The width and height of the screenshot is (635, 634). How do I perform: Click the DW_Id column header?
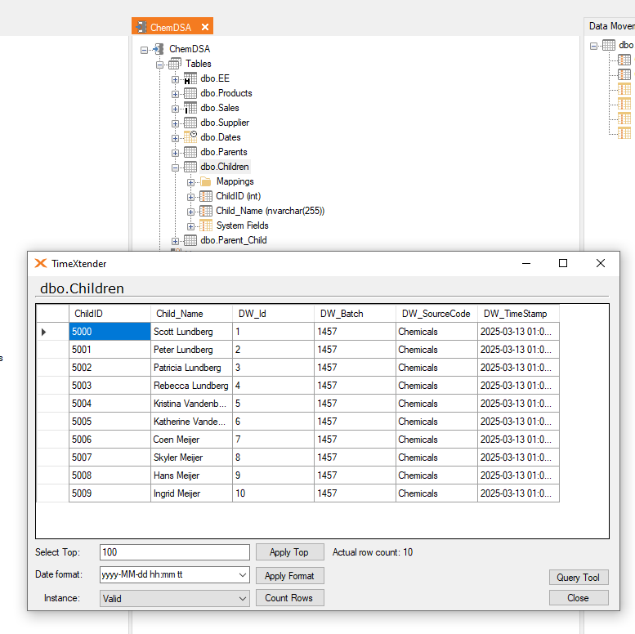coord(273,314)
